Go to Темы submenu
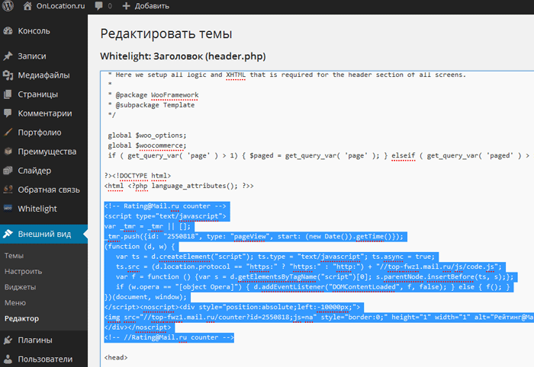The width and height of the screenshot is (534, 367). point(14,256)
